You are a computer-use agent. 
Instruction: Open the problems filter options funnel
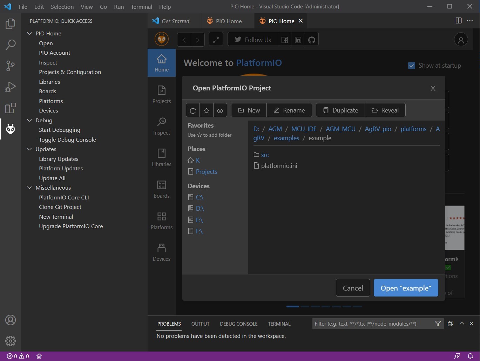[x=438, y=323]
